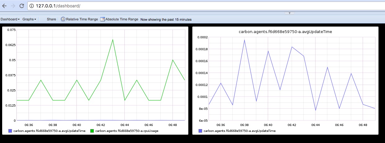Click the right avgUpdateTime graph panel
Screen dimensions: 385x143
(x=285, y=81)
